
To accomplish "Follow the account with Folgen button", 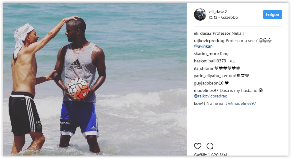I will pyautogui.click(x=273, y=14).
